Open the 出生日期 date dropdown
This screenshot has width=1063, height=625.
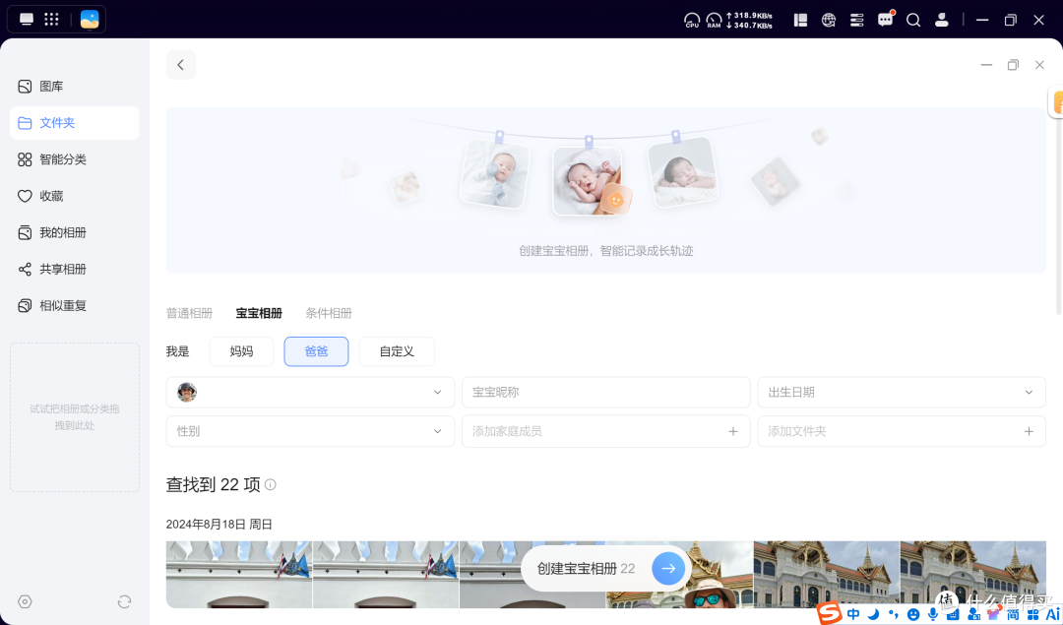click(x=902, y=393)
